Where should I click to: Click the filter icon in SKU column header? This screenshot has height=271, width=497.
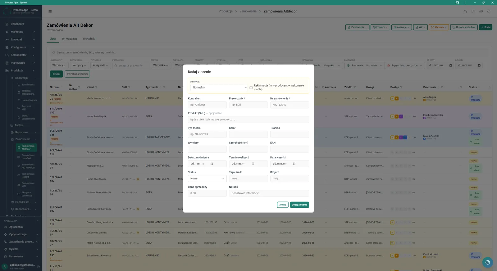pos(129,88)
